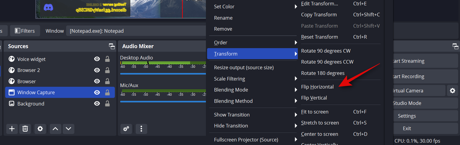The image size is (460, 145).
Task: Expand the Blending Mode submenu
Action: [x=255, y=90]
